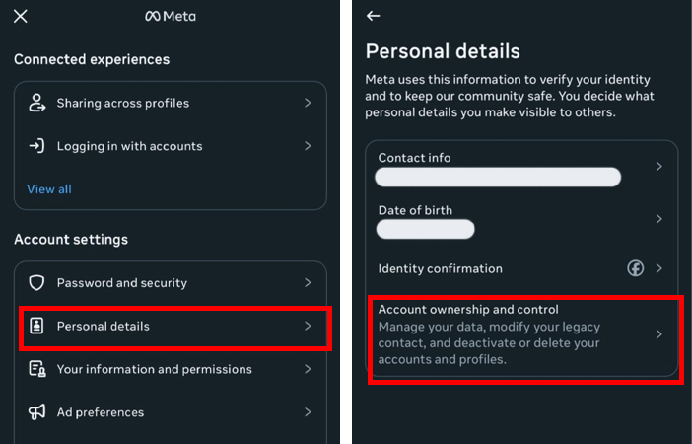Click the information and permissions document icon
Viewport: 692px width, 444px height.
pos(37,369)
